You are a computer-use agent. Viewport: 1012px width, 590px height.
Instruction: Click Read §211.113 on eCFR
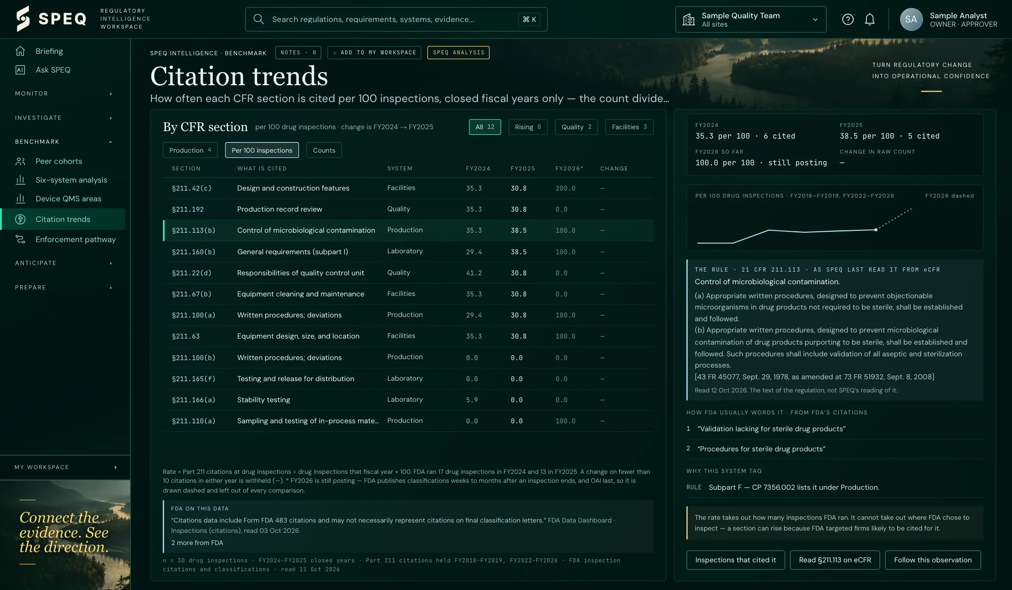(x=835, y=560)
